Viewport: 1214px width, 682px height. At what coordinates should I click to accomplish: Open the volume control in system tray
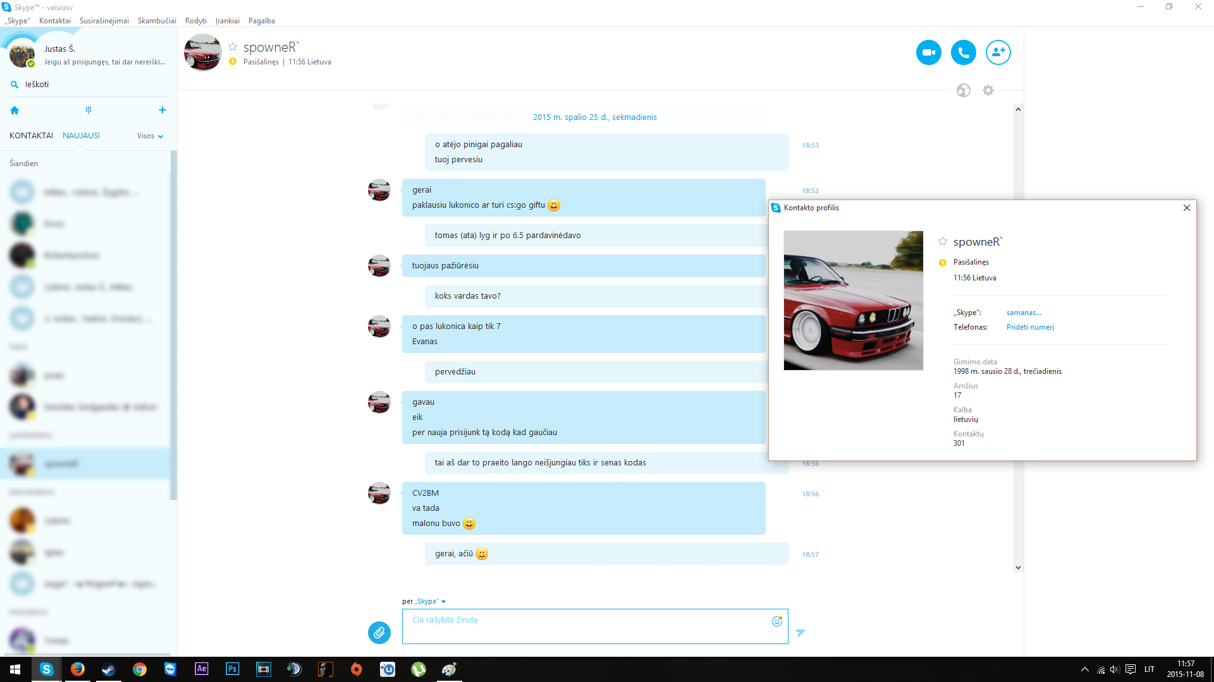(x=1115, y=669)
